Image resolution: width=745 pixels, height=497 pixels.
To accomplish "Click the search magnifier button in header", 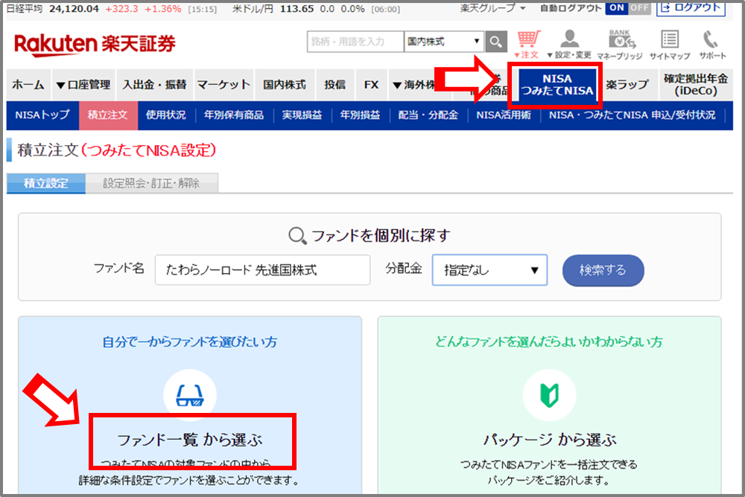I will tap(495, 42).
